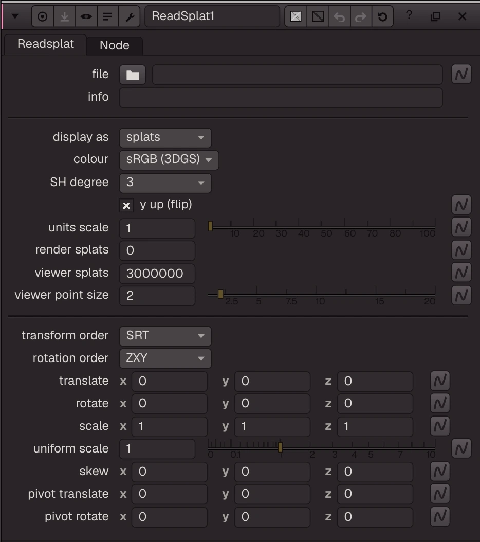Open the wrench settings icon in the header
Screen dimensions: 480x542
[129, 16]
